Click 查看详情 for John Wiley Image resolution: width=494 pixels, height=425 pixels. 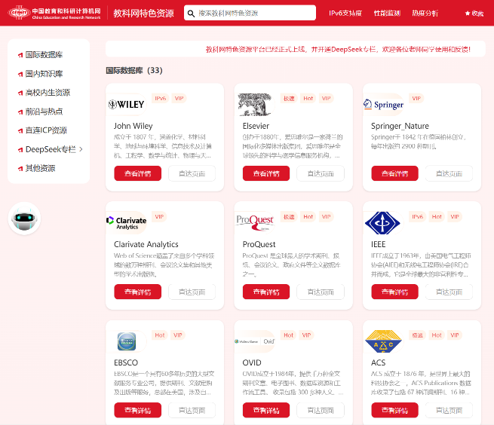tap(137, 173)
